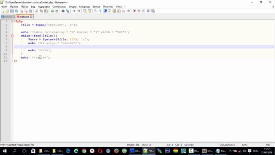The height and width of the screenshot is (155, 275).
Task: Open the Файл menu
Action: (x=4, y=7)
